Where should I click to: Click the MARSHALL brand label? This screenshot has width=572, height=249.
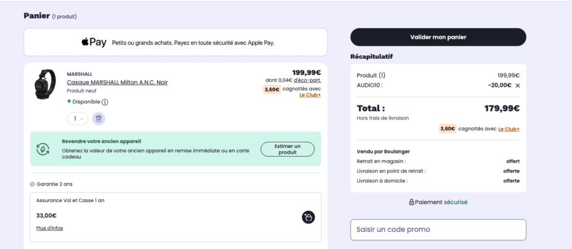[80, 74]
